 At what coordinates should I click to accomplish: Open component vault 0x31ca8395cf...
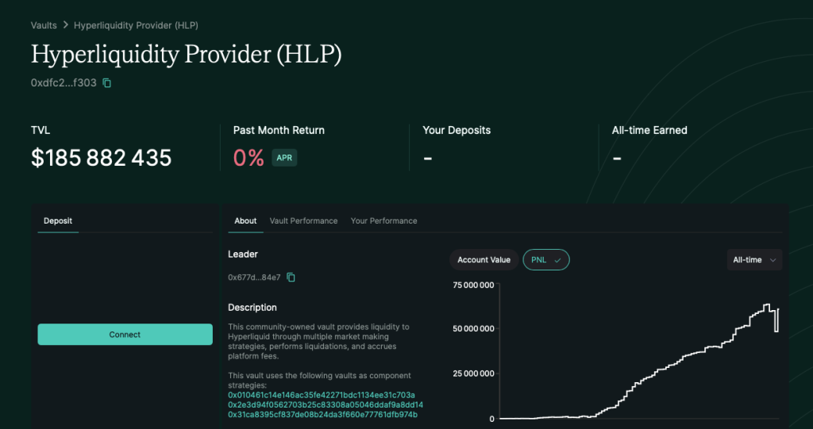pos(323,415)
